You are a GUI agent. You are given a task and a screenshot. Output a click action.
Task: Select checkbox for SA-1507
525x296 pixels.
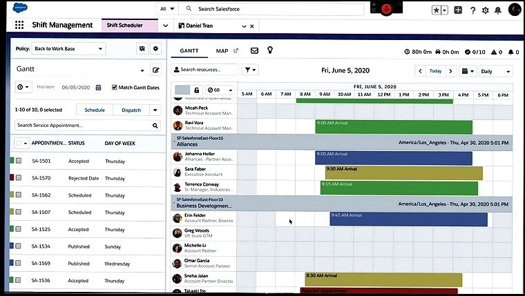pyautogui.click(x=19, y=212)
